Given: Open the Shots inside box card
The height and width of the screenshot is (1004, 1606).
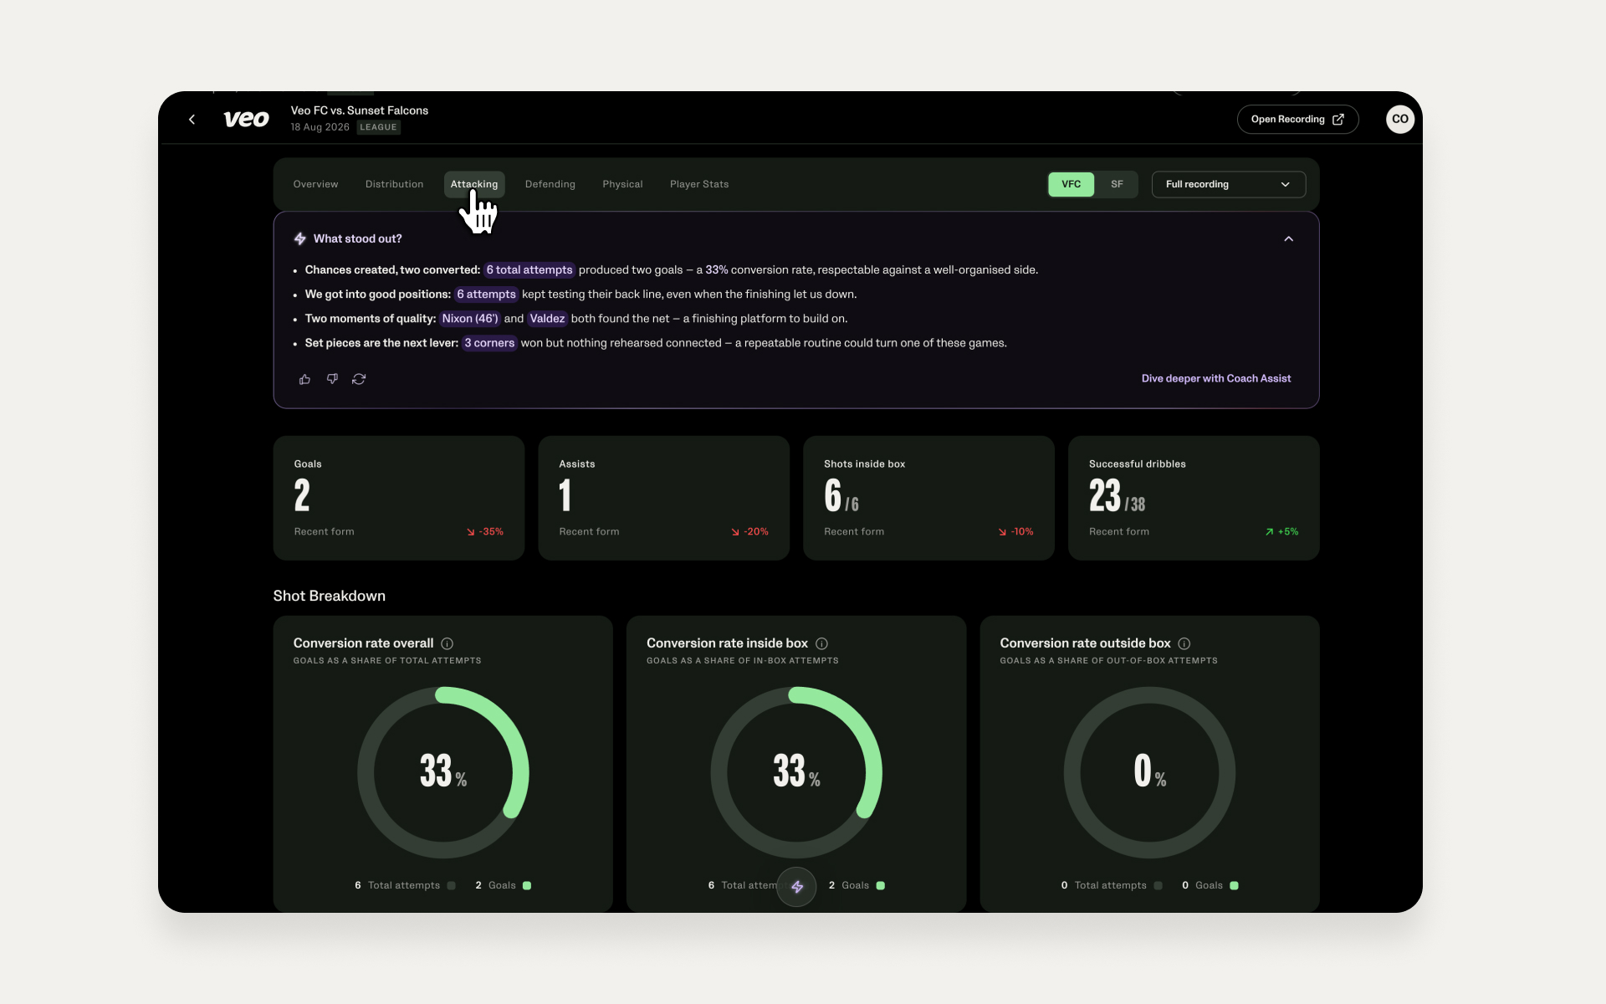Looking at the screenshot, I should tap(928, 498).
